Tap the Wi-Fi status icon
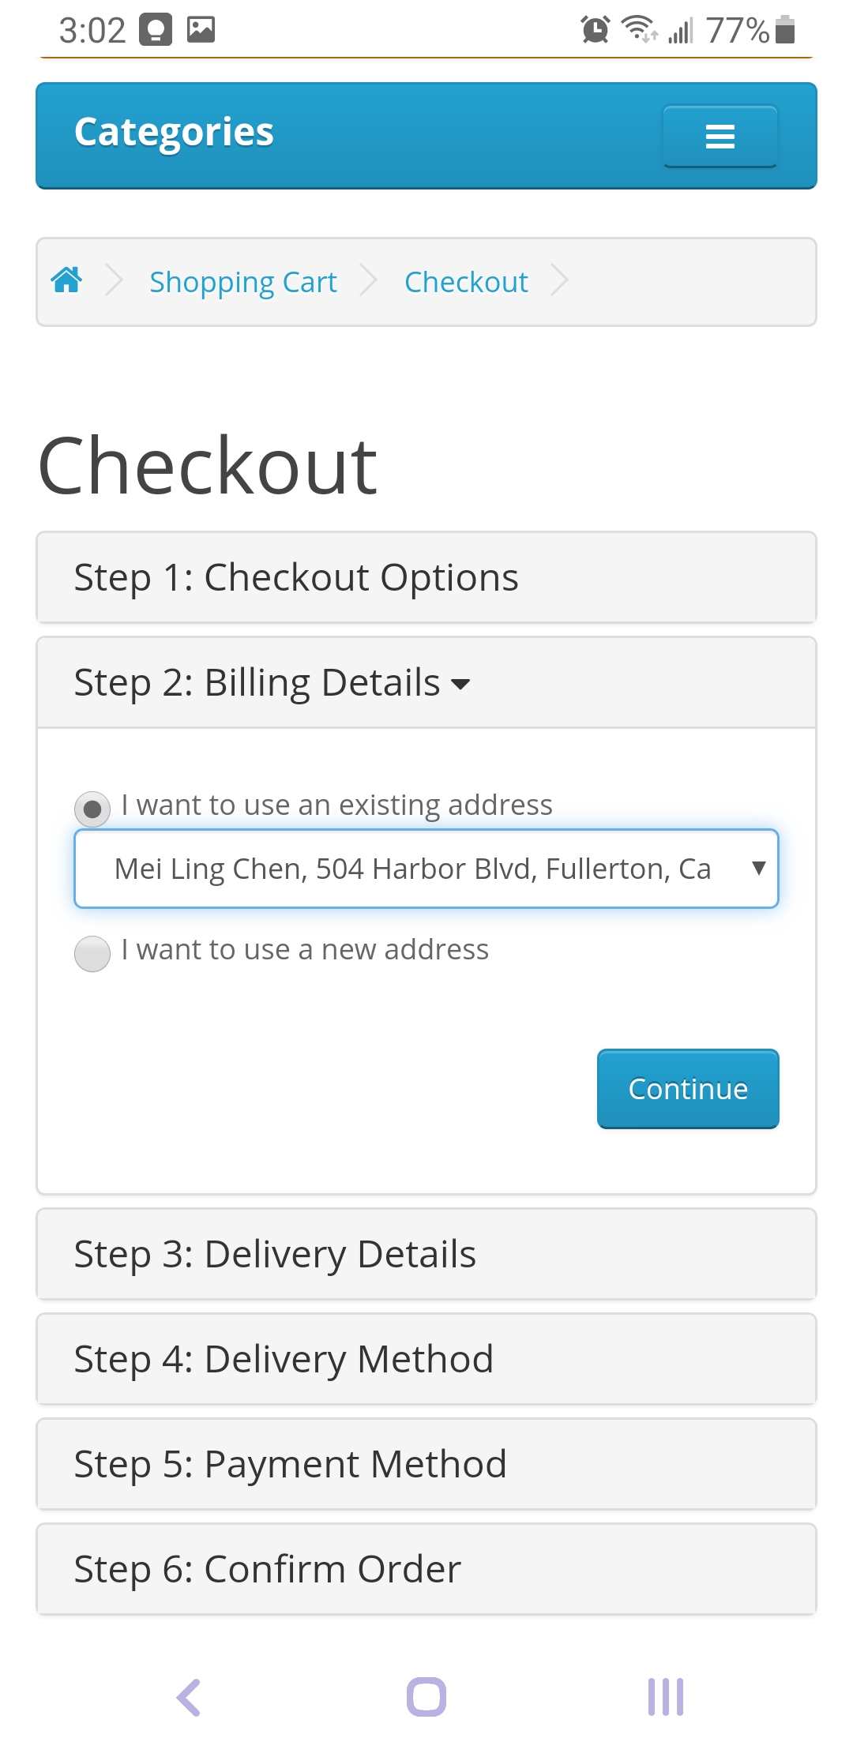Viewport: 853px width, 1753px height. click(x=638, y=29)
